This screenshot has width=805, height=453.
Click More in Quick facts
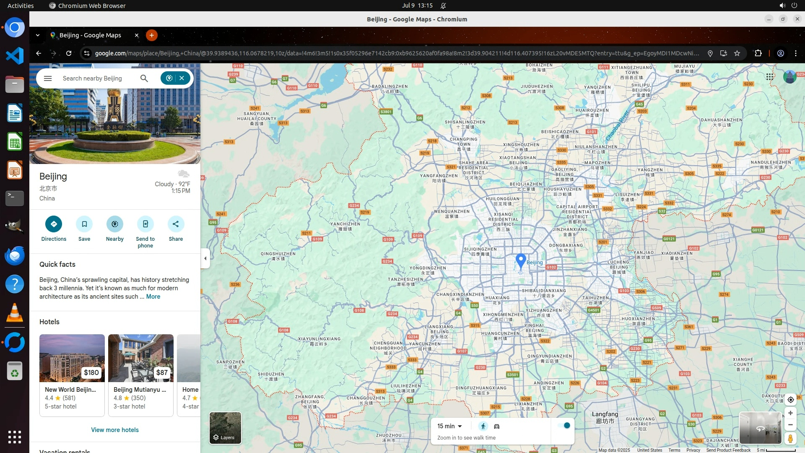point(153,297)
